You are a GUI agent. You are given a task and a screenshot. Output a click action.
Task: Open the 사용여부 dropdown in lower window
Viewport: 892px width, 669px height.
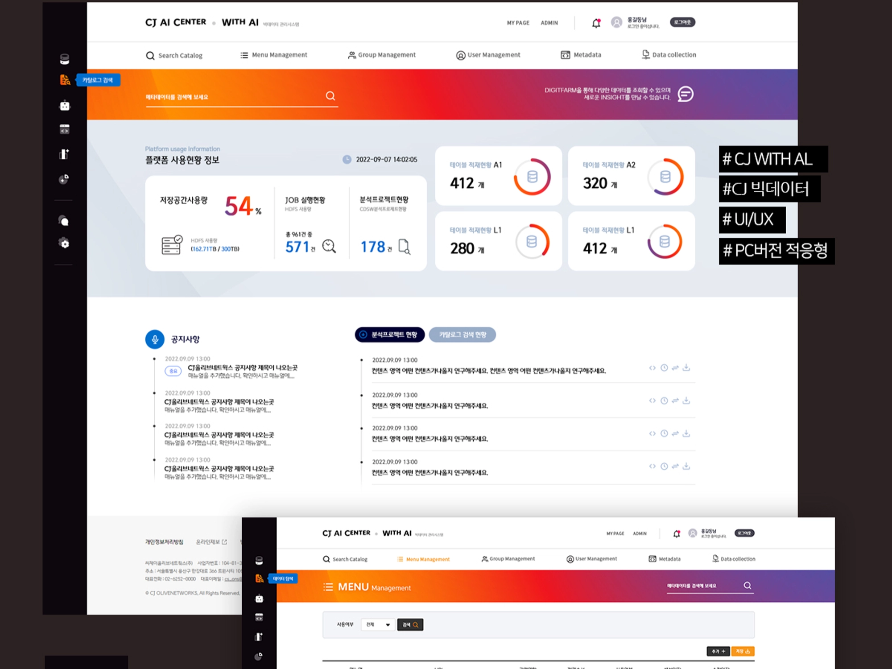[378, 624]
